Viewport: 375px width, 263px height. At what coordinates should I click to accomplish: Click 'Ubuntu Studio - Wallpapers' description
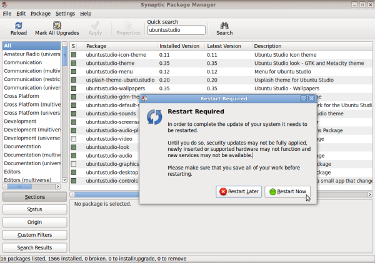click(x=287, y=88)
